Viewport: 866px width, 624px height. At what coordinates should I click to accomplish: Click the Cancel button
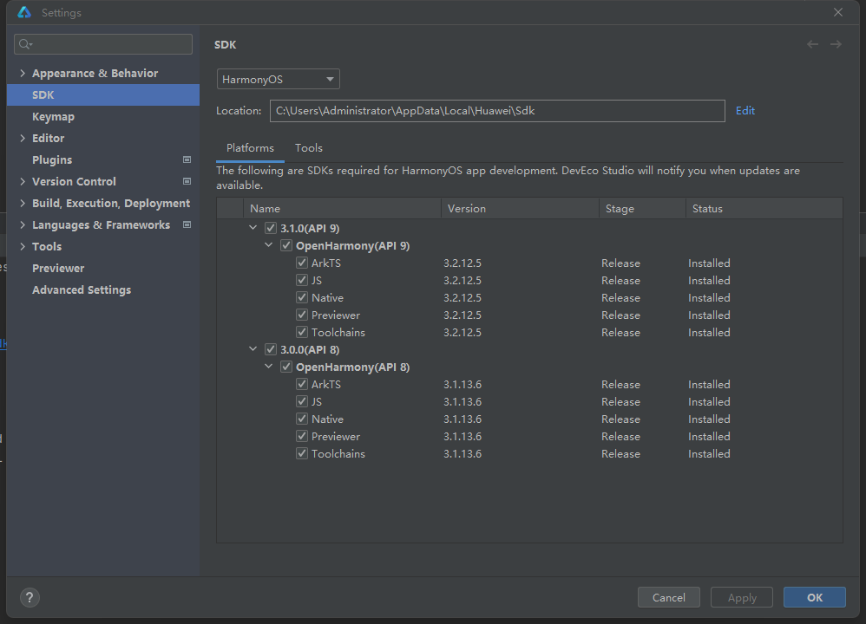click(x=669, y=597)
